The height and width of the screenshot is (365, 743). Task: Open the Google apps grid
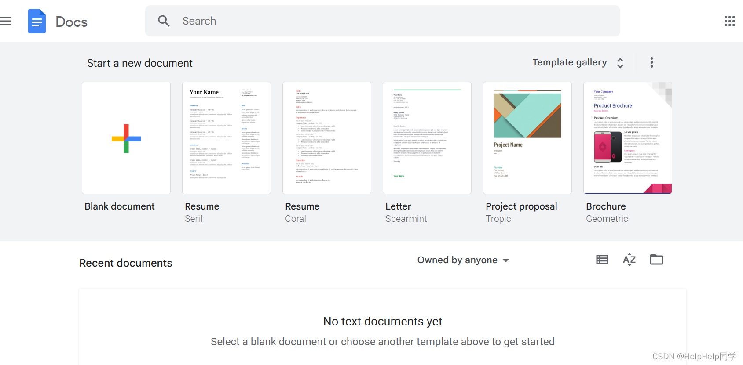click(x=729, y=21)
